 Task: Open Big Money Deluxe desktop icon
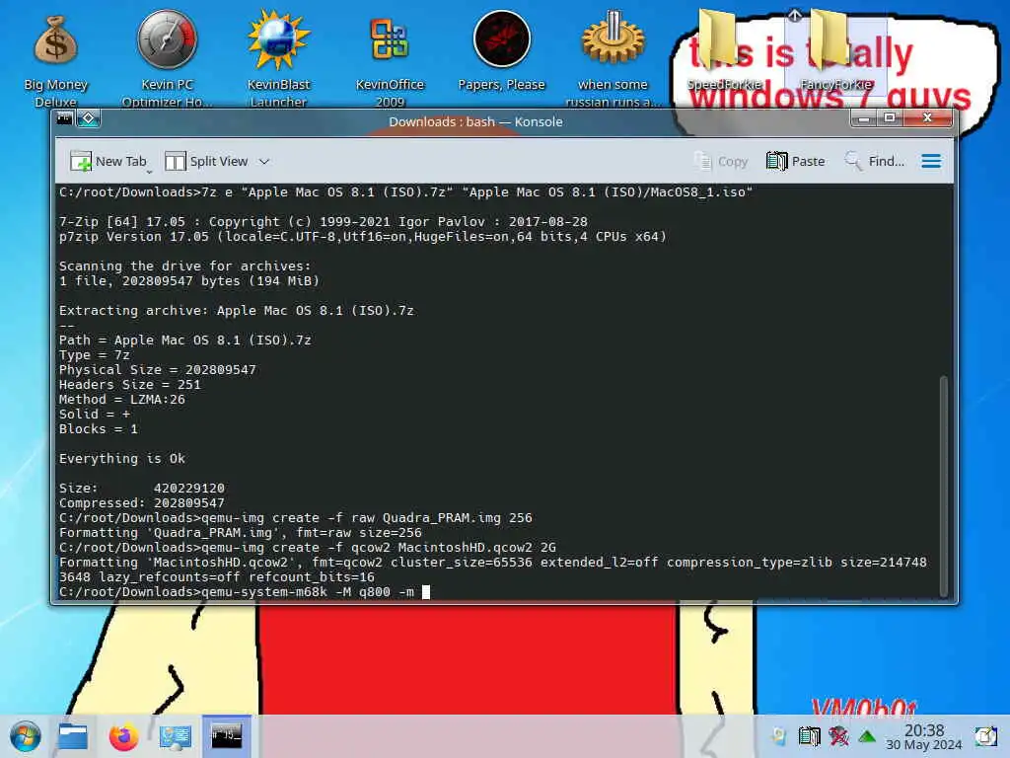coord(55,60)
